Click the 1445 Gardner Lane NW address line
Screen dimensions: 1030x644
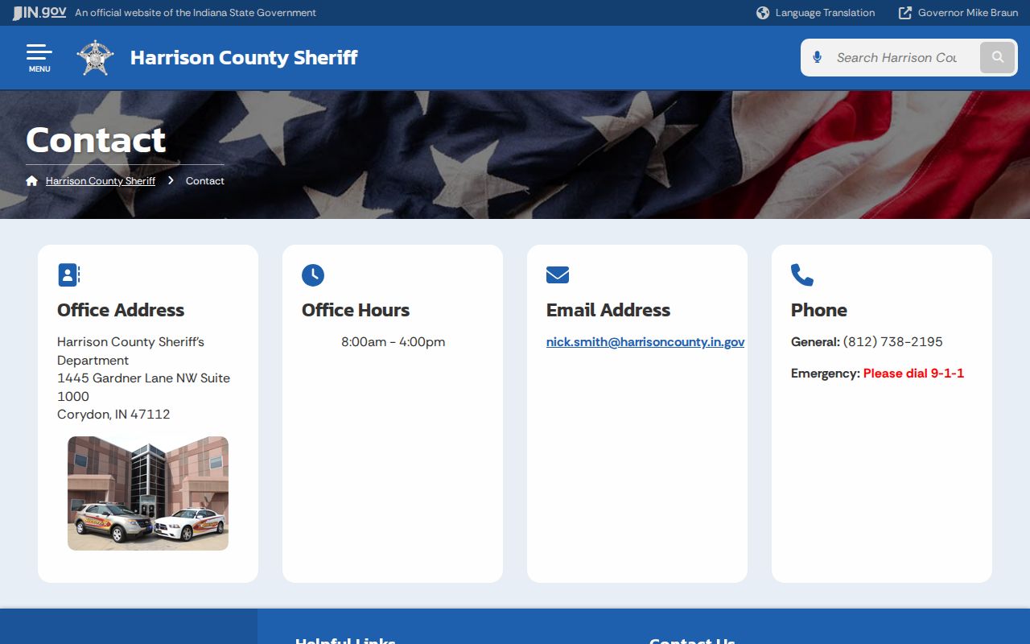pos(143,387)
